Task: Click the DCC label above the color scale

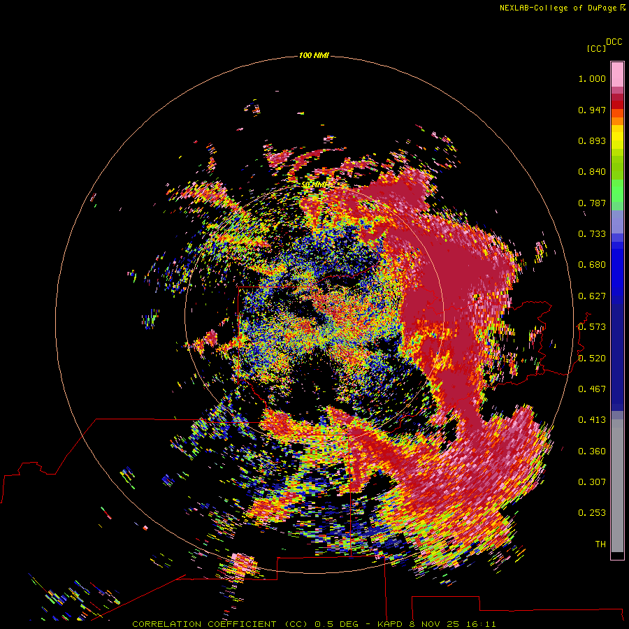Action: tap(614, 41)
